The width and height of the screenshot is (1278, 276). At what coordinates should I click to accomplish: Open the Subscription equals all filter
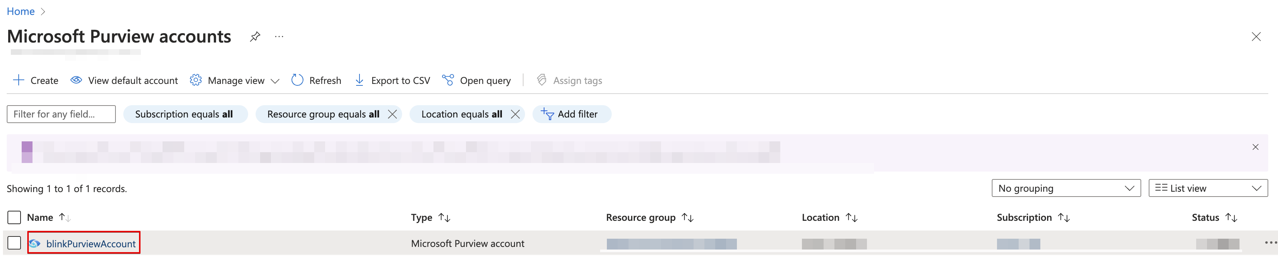185,115
